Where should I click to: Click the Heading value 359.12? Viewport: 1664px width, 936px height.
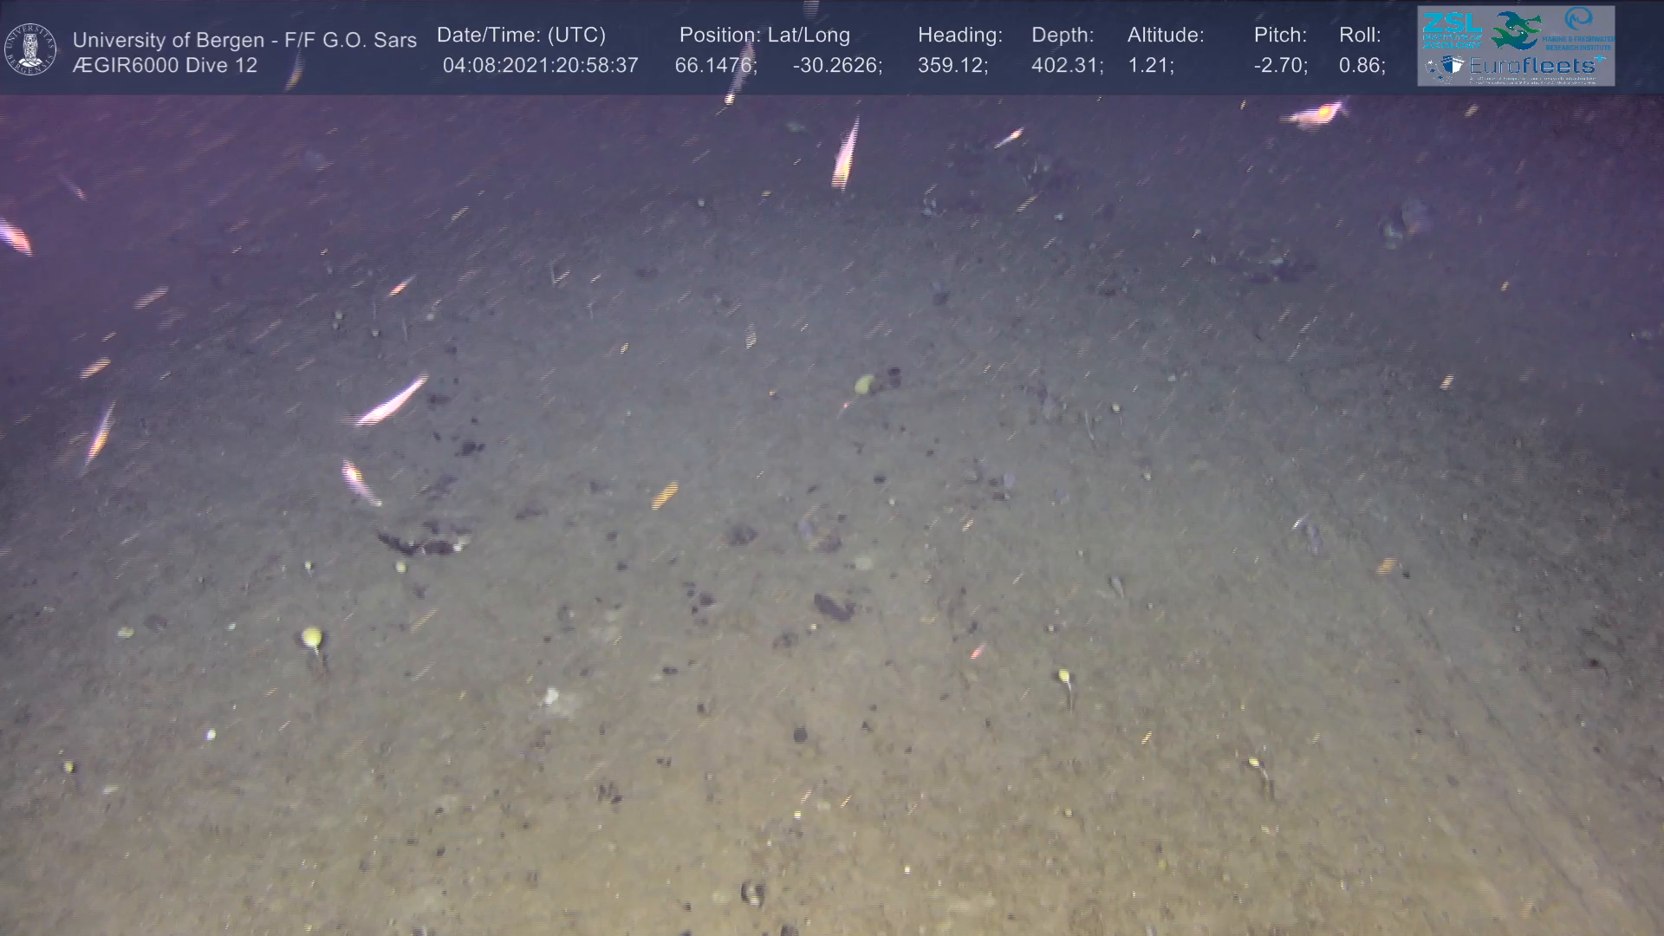[x=952, y=66]
